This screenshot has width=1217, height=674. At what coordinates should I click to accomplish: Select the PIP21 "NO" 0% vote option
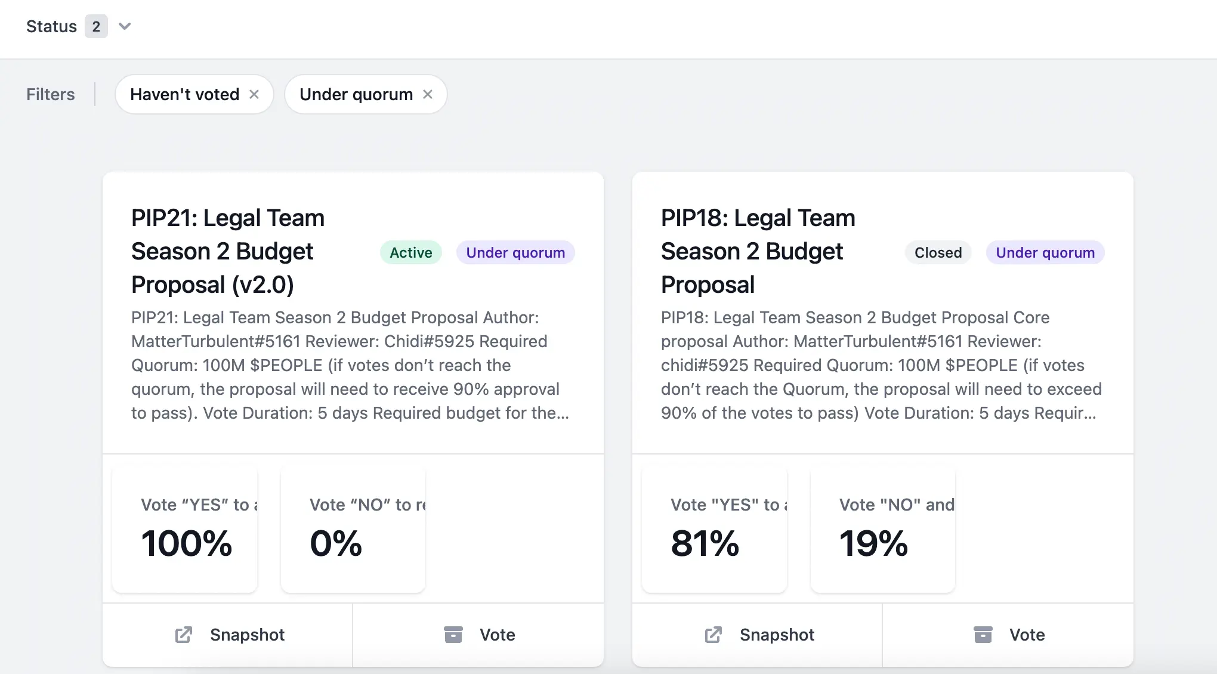pos(353,530)
